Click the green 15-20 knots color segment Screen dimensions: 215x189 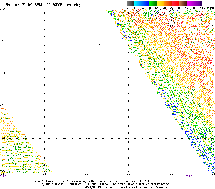click(153, 3)
